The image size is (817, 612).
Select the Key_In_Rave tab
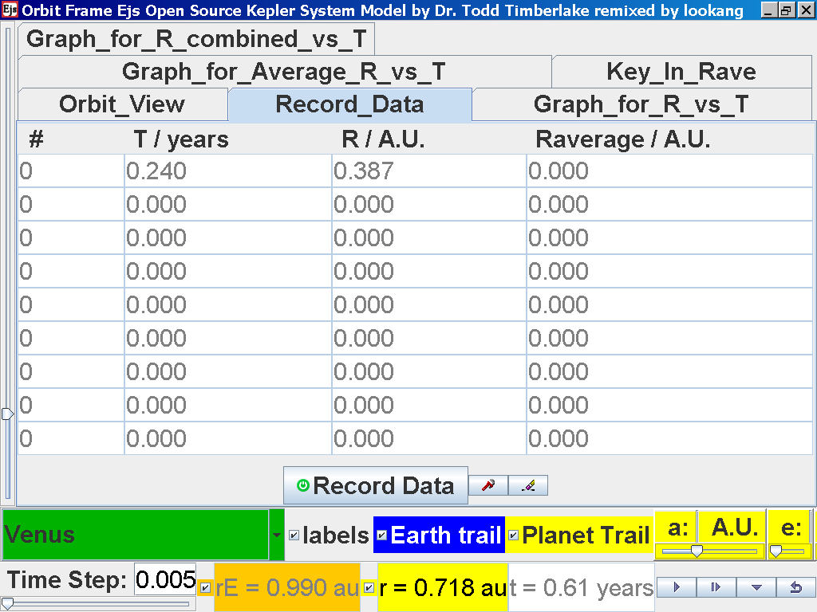pos(681,72)
